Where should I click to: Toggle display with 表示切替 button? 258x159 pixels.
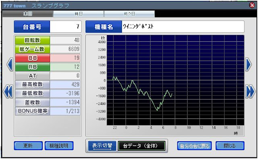pos(102,146)
